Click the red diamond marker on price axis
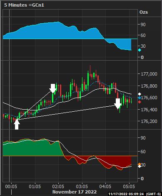The height and width of the screenshot is (196, 162). pyautogui.click(x=140, y=102)
